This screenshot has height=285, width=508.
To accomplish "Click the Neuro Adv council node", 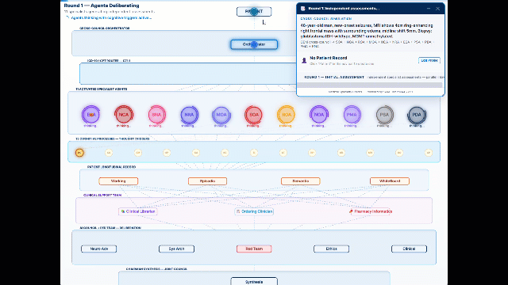I will click(98, 249).
